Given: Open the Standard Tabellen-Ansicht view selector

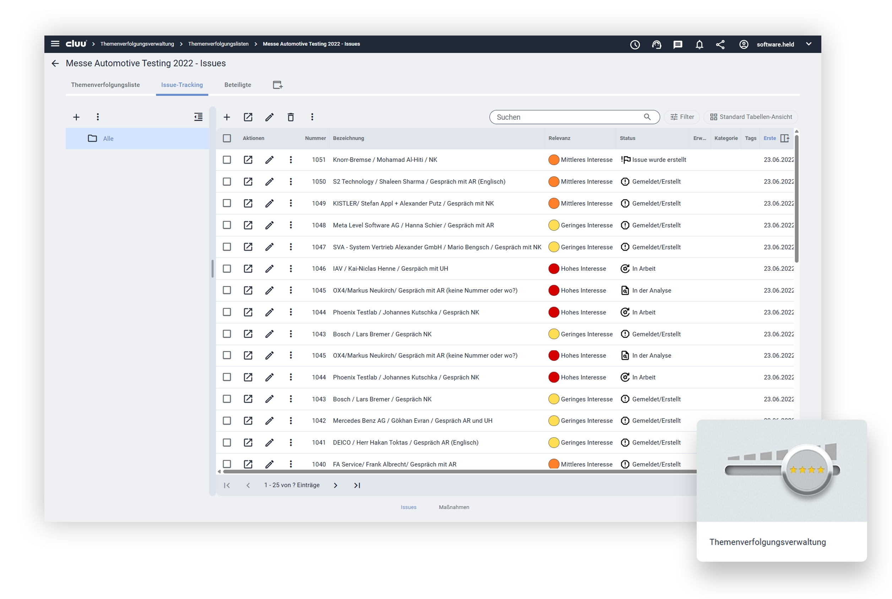Looking at the screenshot, I should coord(750,117).
